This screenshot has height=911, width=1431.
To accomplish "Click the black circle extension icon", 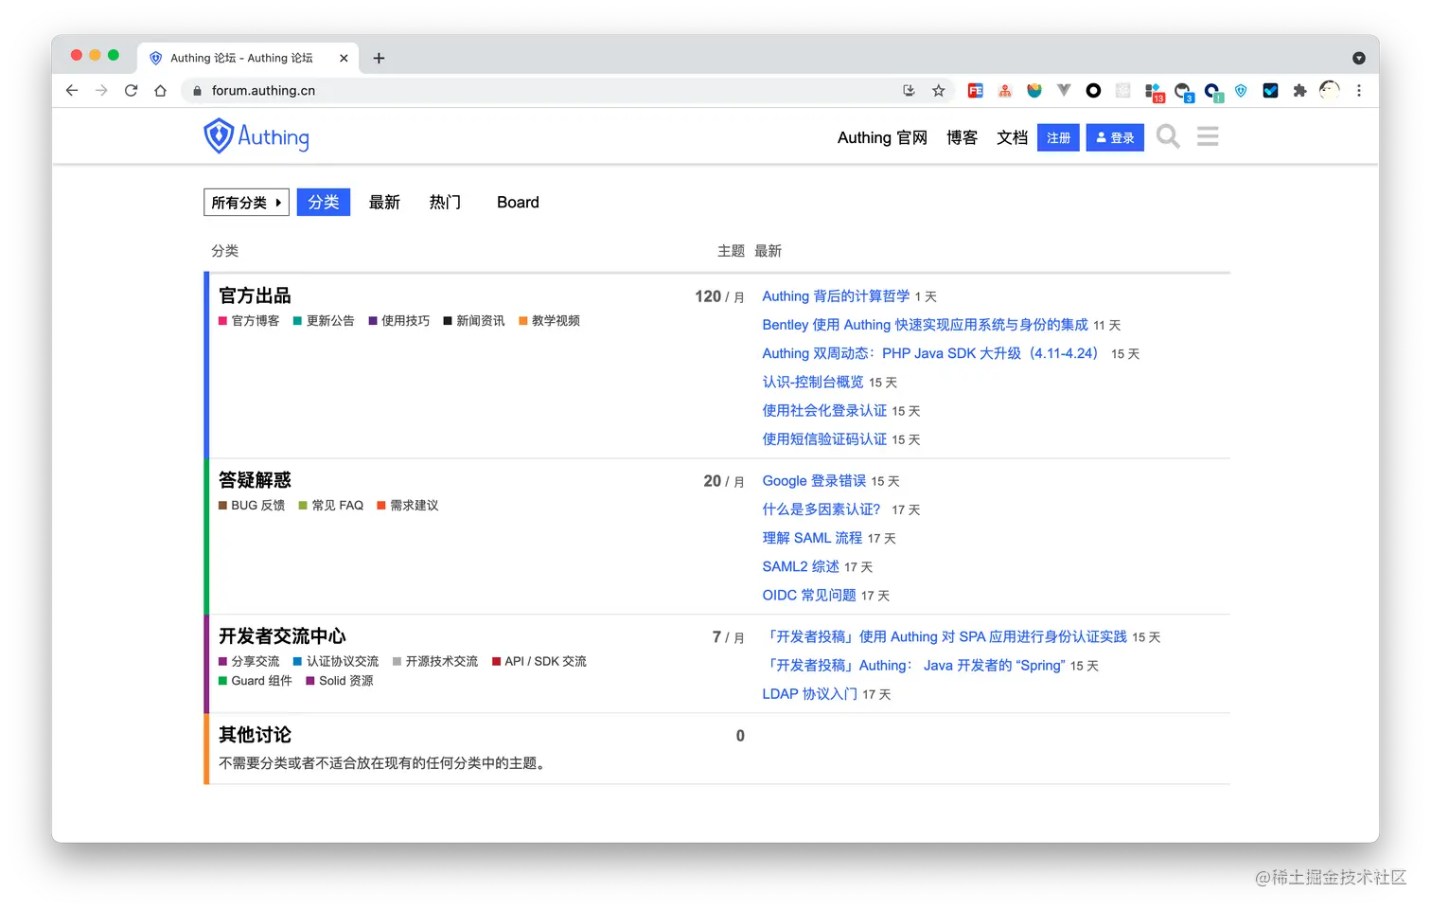I will tap(1093, 91).
